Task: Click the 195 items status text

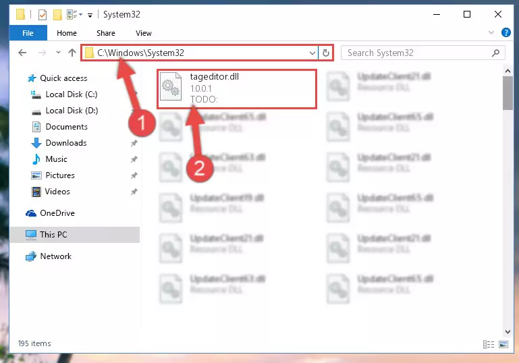Action: [x=34, y=343]
